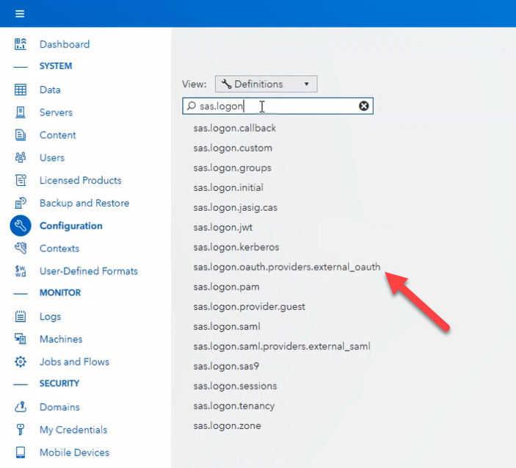Open My Credentials label

(x=73, y=430)
